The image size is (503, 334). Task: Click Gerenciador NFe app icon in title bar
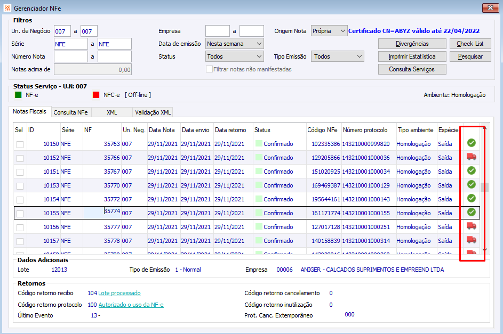tap(7, 8)
